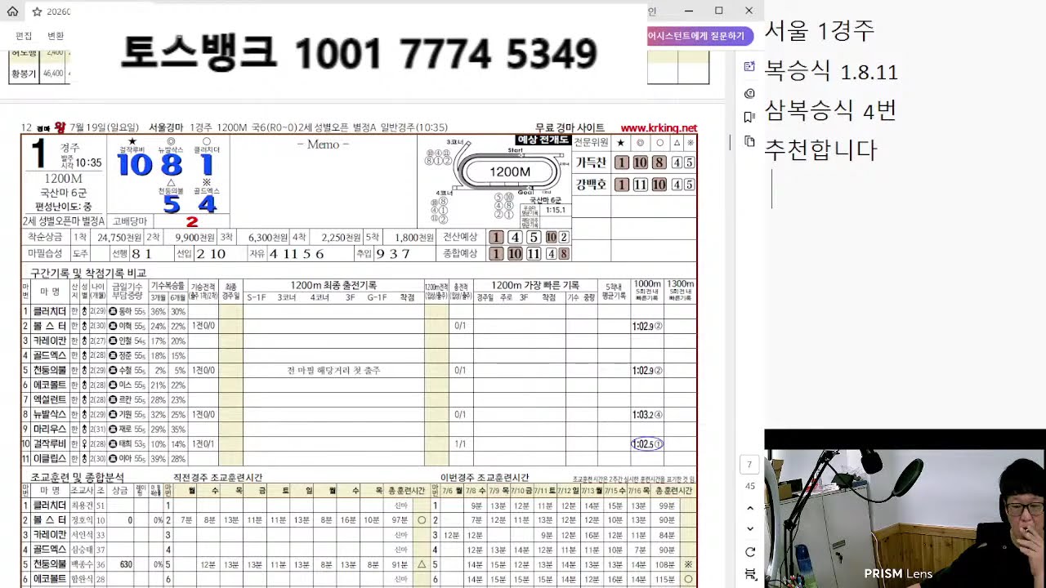
Task: Star the 2026 document tab
Action: [37, 11]
